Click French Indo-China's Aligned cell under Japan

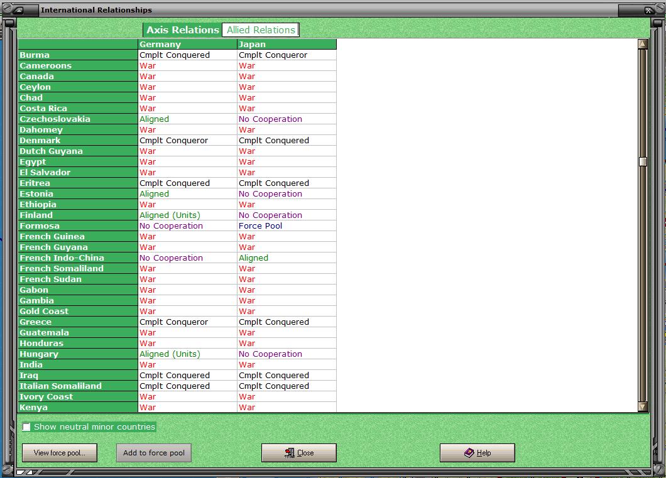(x=287, y=258)
